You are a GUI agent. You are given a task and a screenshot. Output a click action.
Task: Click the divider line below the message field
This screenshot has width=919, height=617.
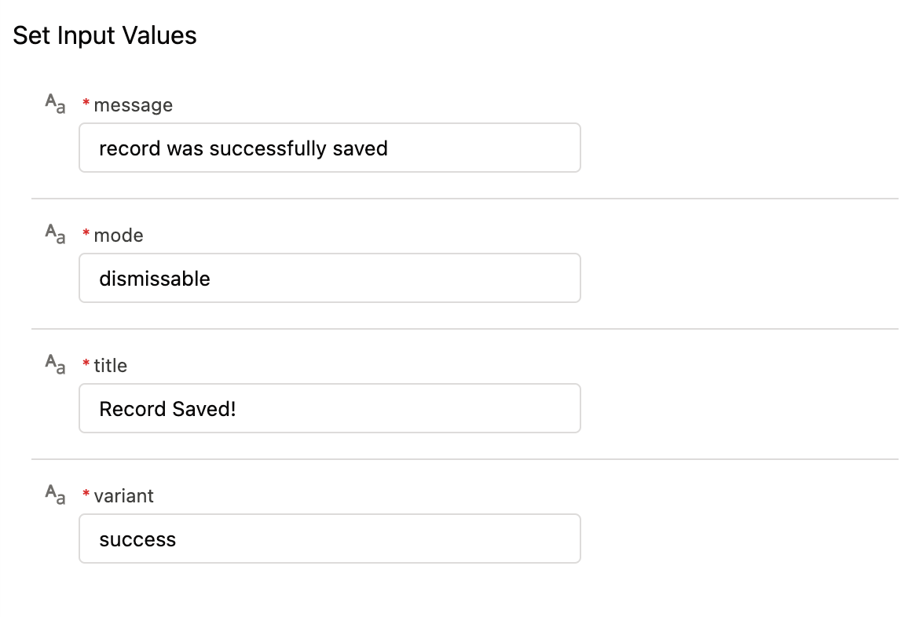pyautogui.click(x=464, y=199)
